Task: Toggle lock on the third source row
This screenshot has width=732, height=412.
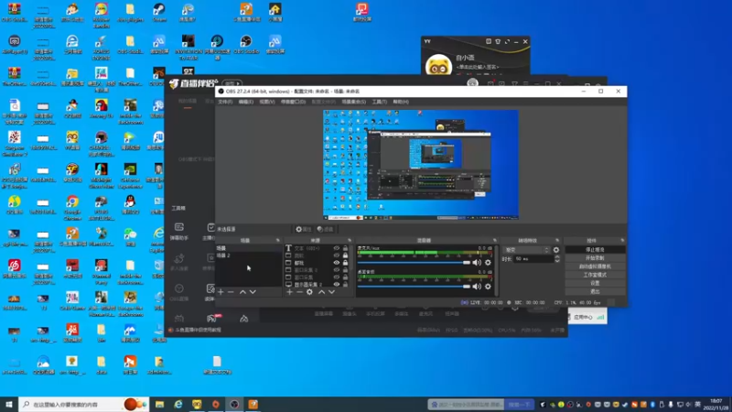Action: (x=346, y=263)
